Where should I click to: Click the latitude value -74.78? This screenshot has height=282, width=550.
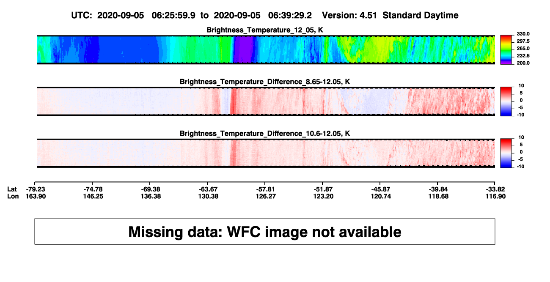(93, 189)
